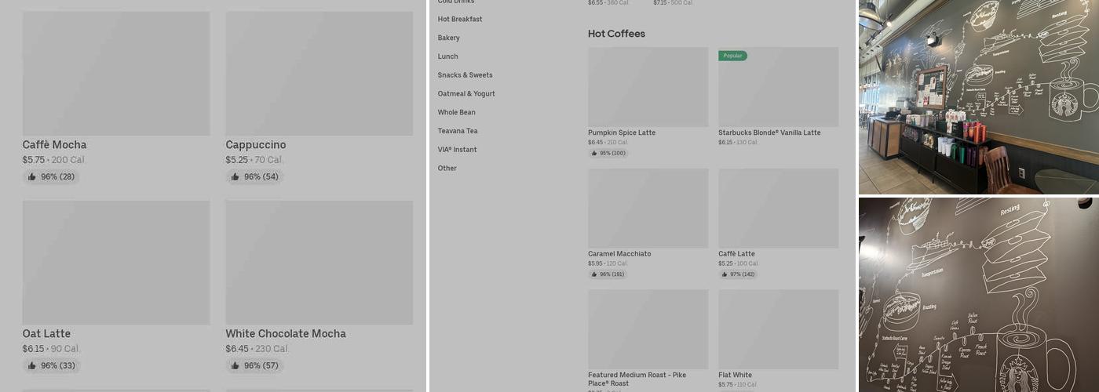
Task: Click the 96% (28) rating text
Action: (57, 177)
